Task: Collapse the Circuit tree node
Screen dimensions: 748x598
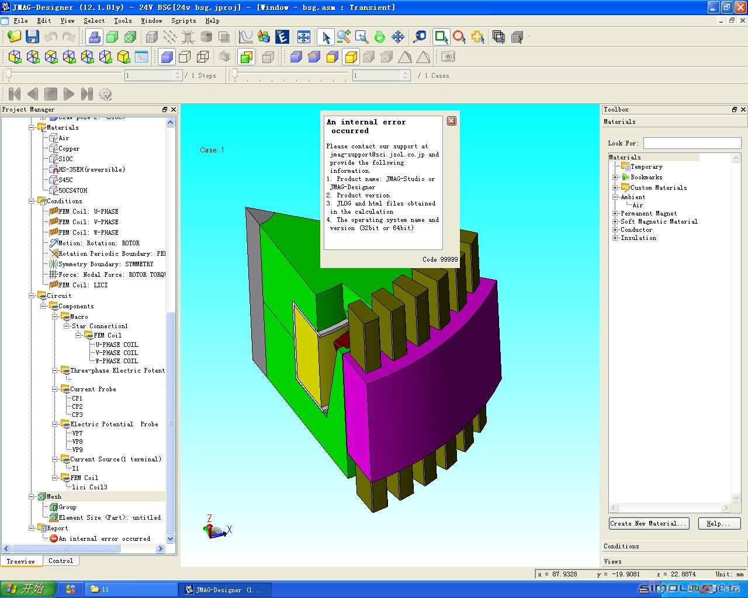Action: pyautogui.click(x=32, y=295)
